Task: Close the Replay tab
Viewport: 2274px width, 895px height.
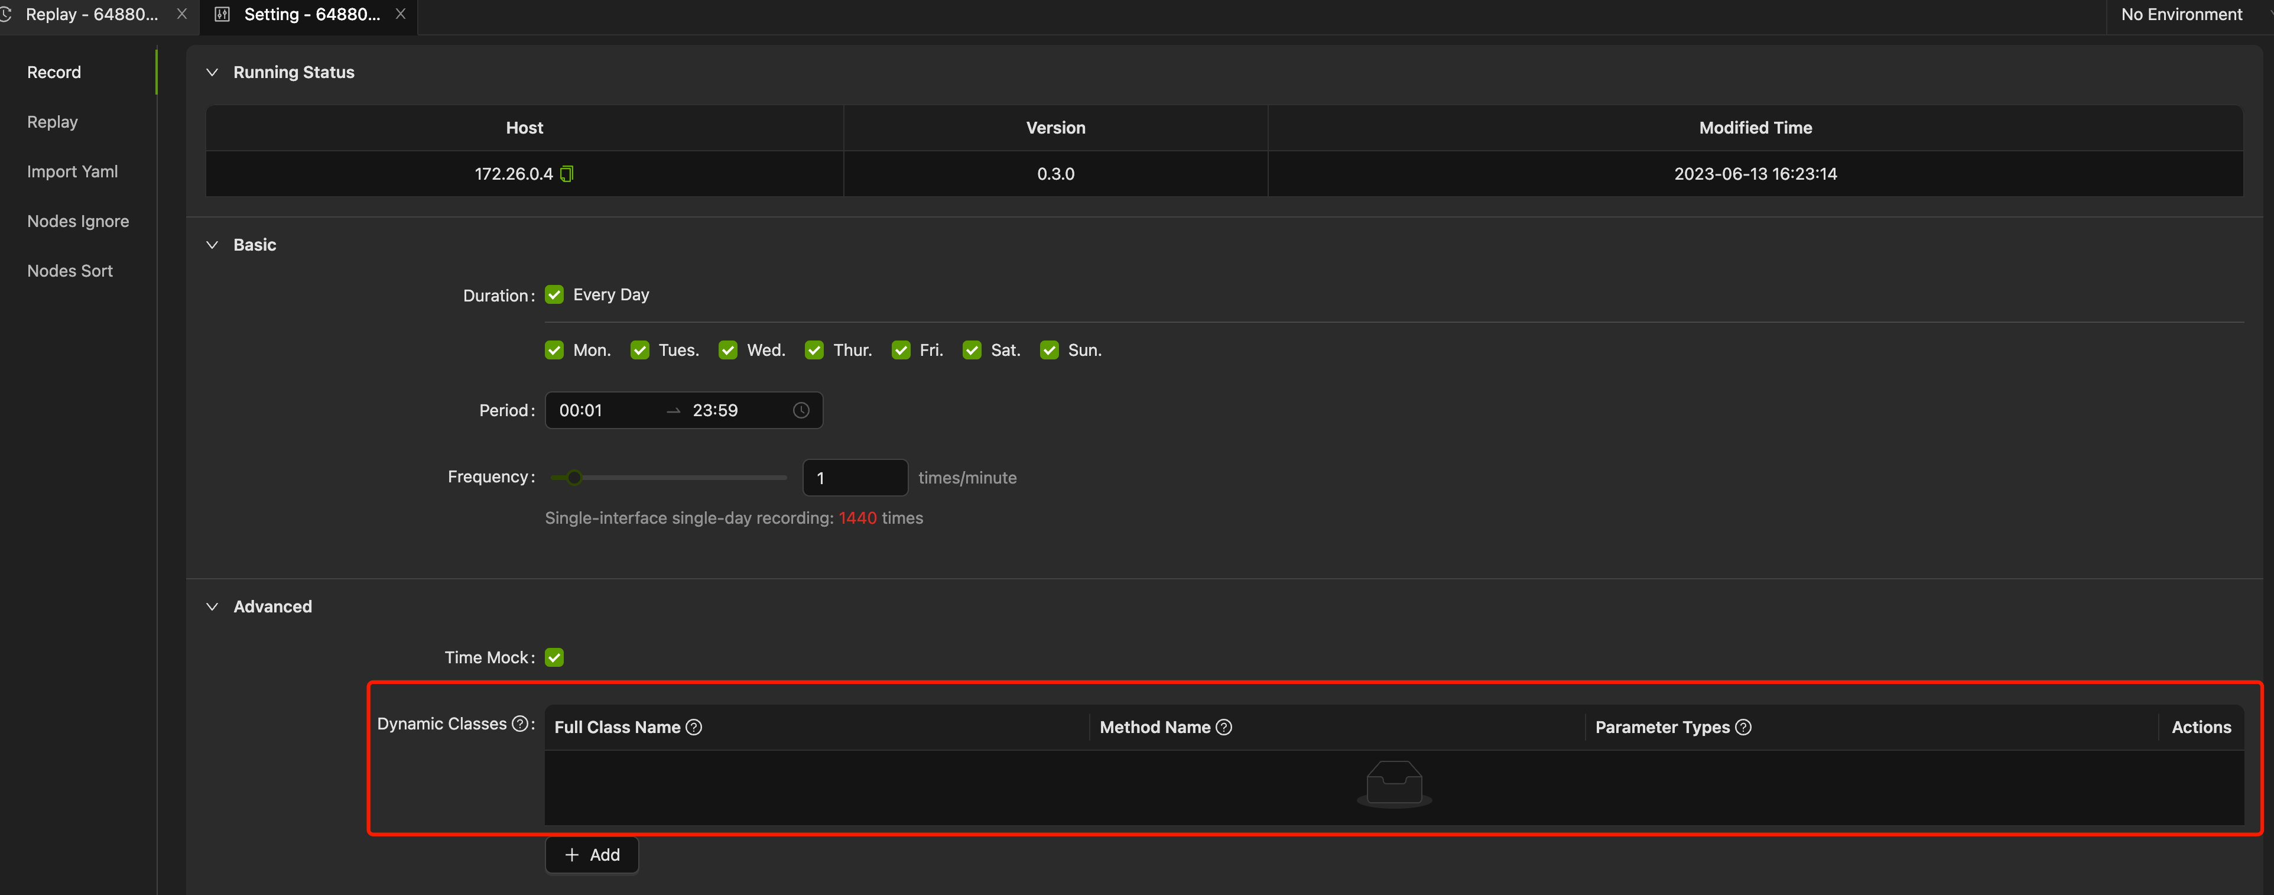Action: pyautogui.click(x=182, y=14)
